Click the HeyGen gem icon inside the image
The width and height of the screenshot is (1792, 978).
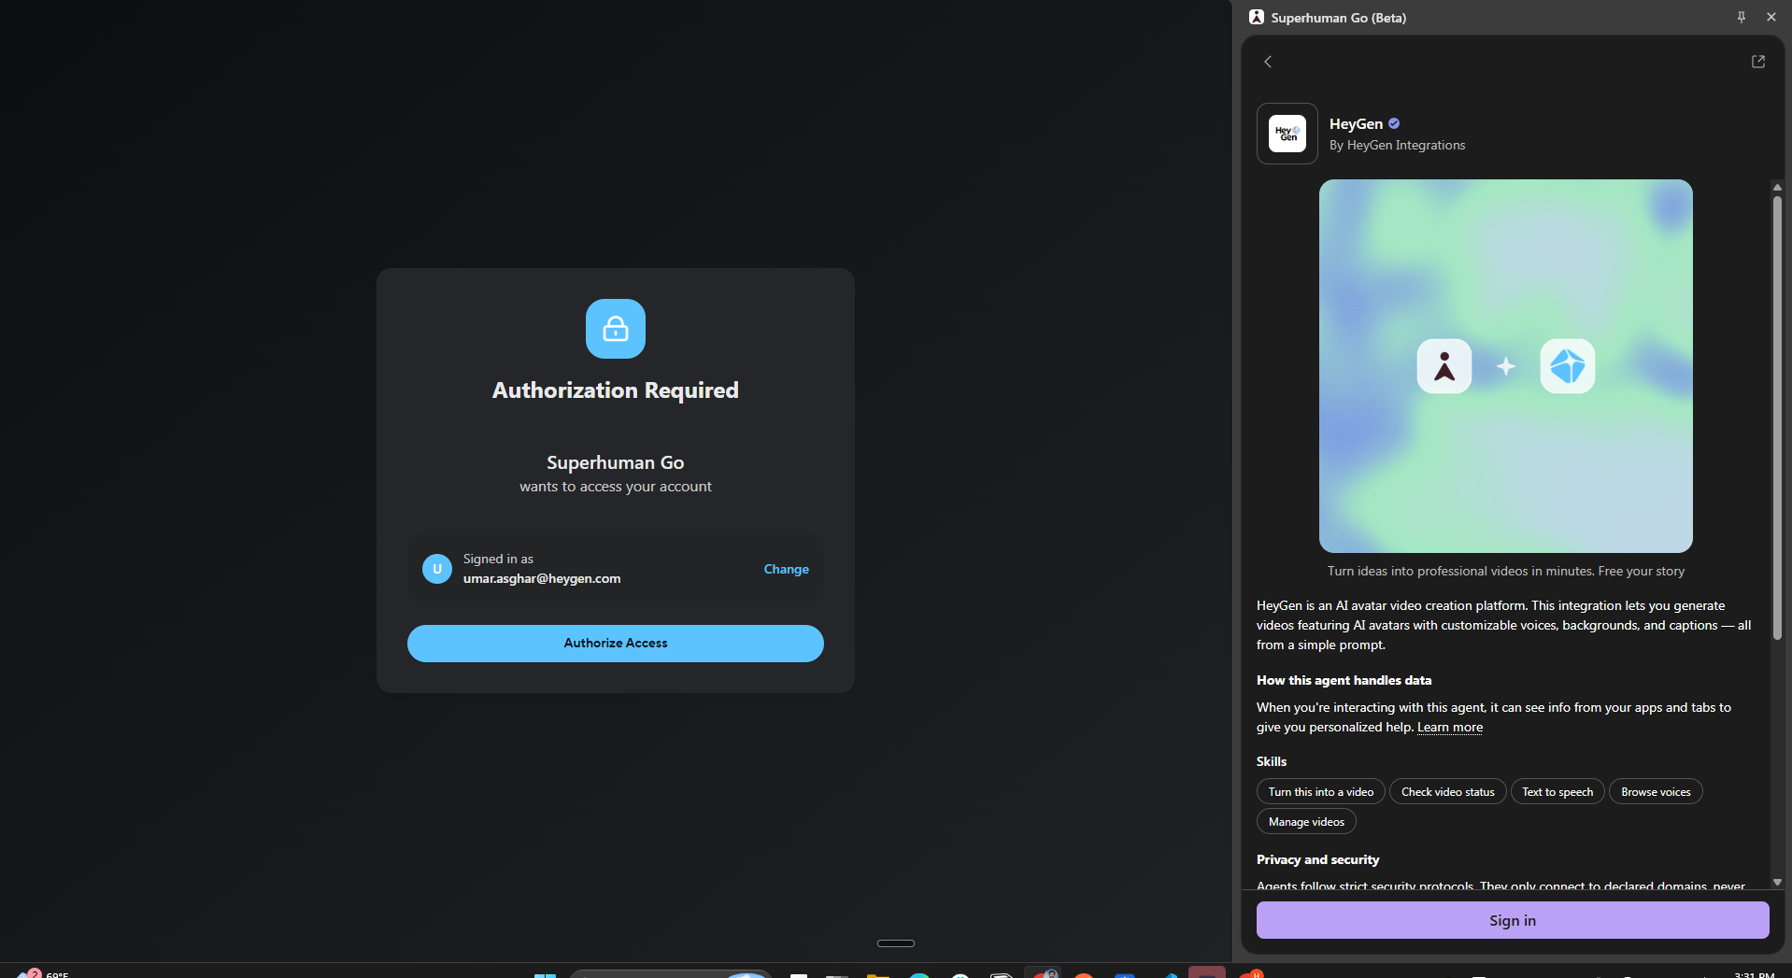coord(1567,366)
